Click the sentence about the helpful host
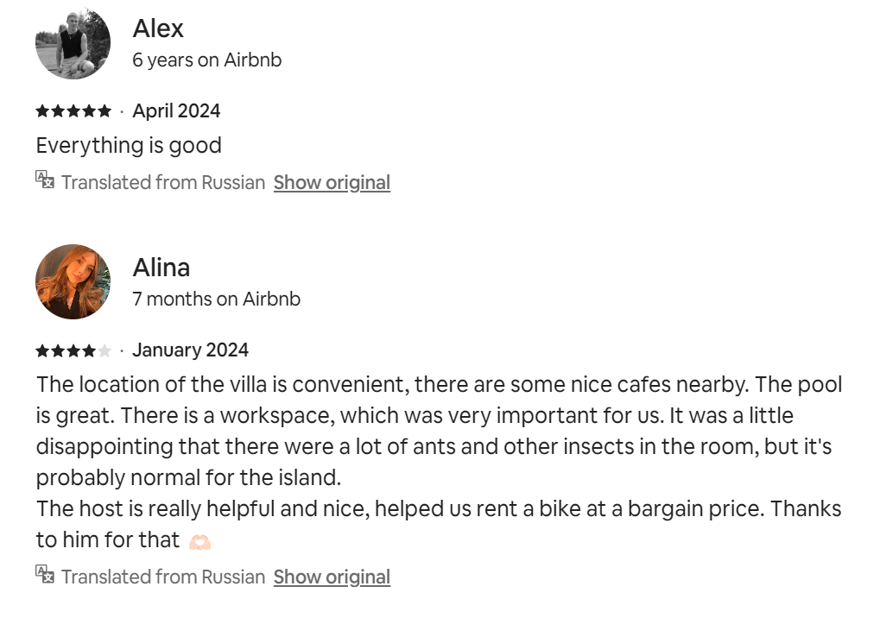The height and width of the screenshot is (618, 880). (x=439, y=509)
